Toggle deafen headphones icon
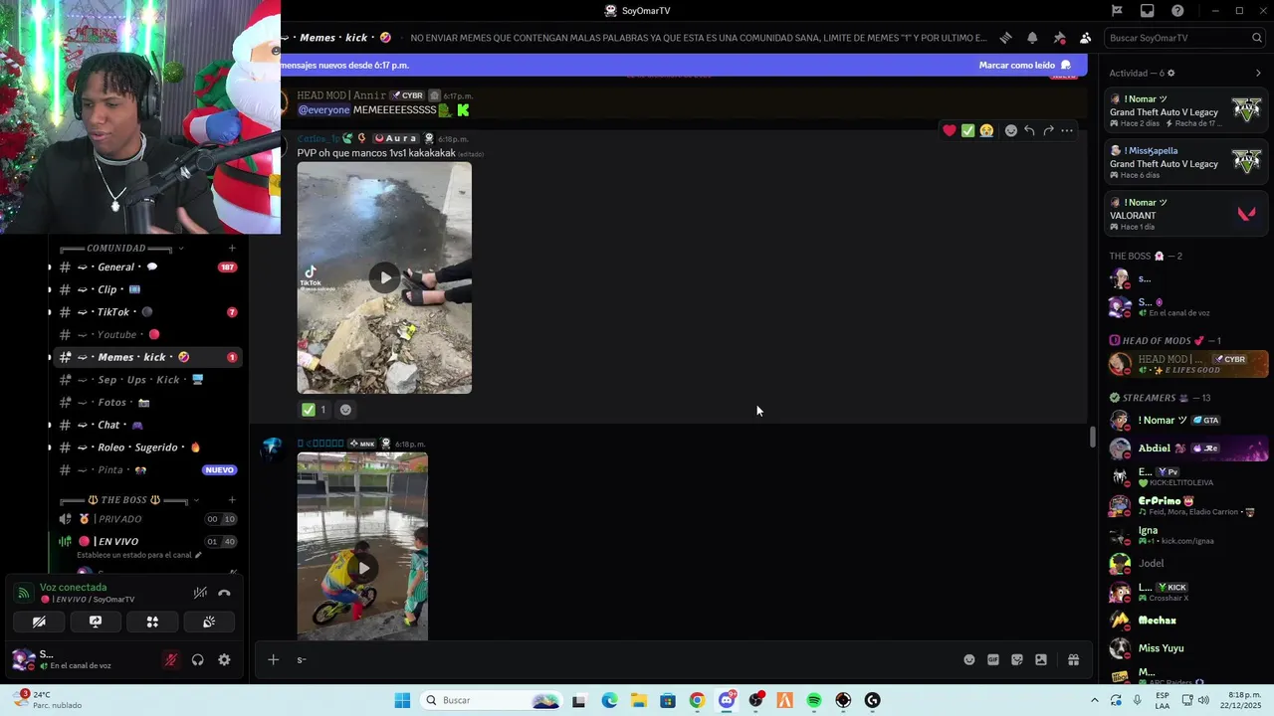The width and height of the screenshot is (1274, 716). [197, 659]
